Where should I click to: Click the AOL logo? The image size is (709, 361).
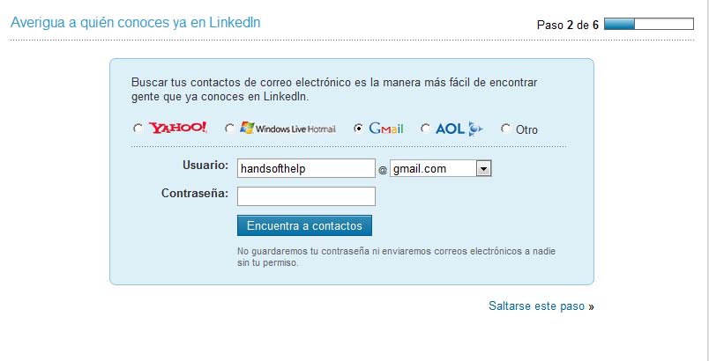(458, 129)
